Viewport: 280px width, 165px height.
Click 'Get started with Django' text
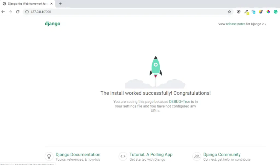coord(147,160)
